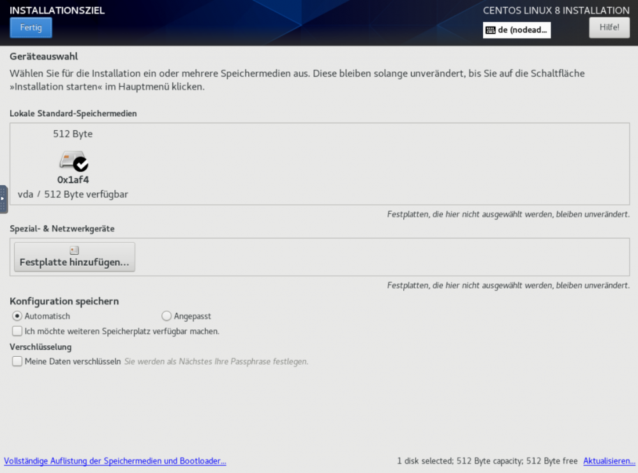Tick the Meine Daten verschlüsseln checkbox
The height and width of the screenshot is (473, 638).
[x=17, y=361]
